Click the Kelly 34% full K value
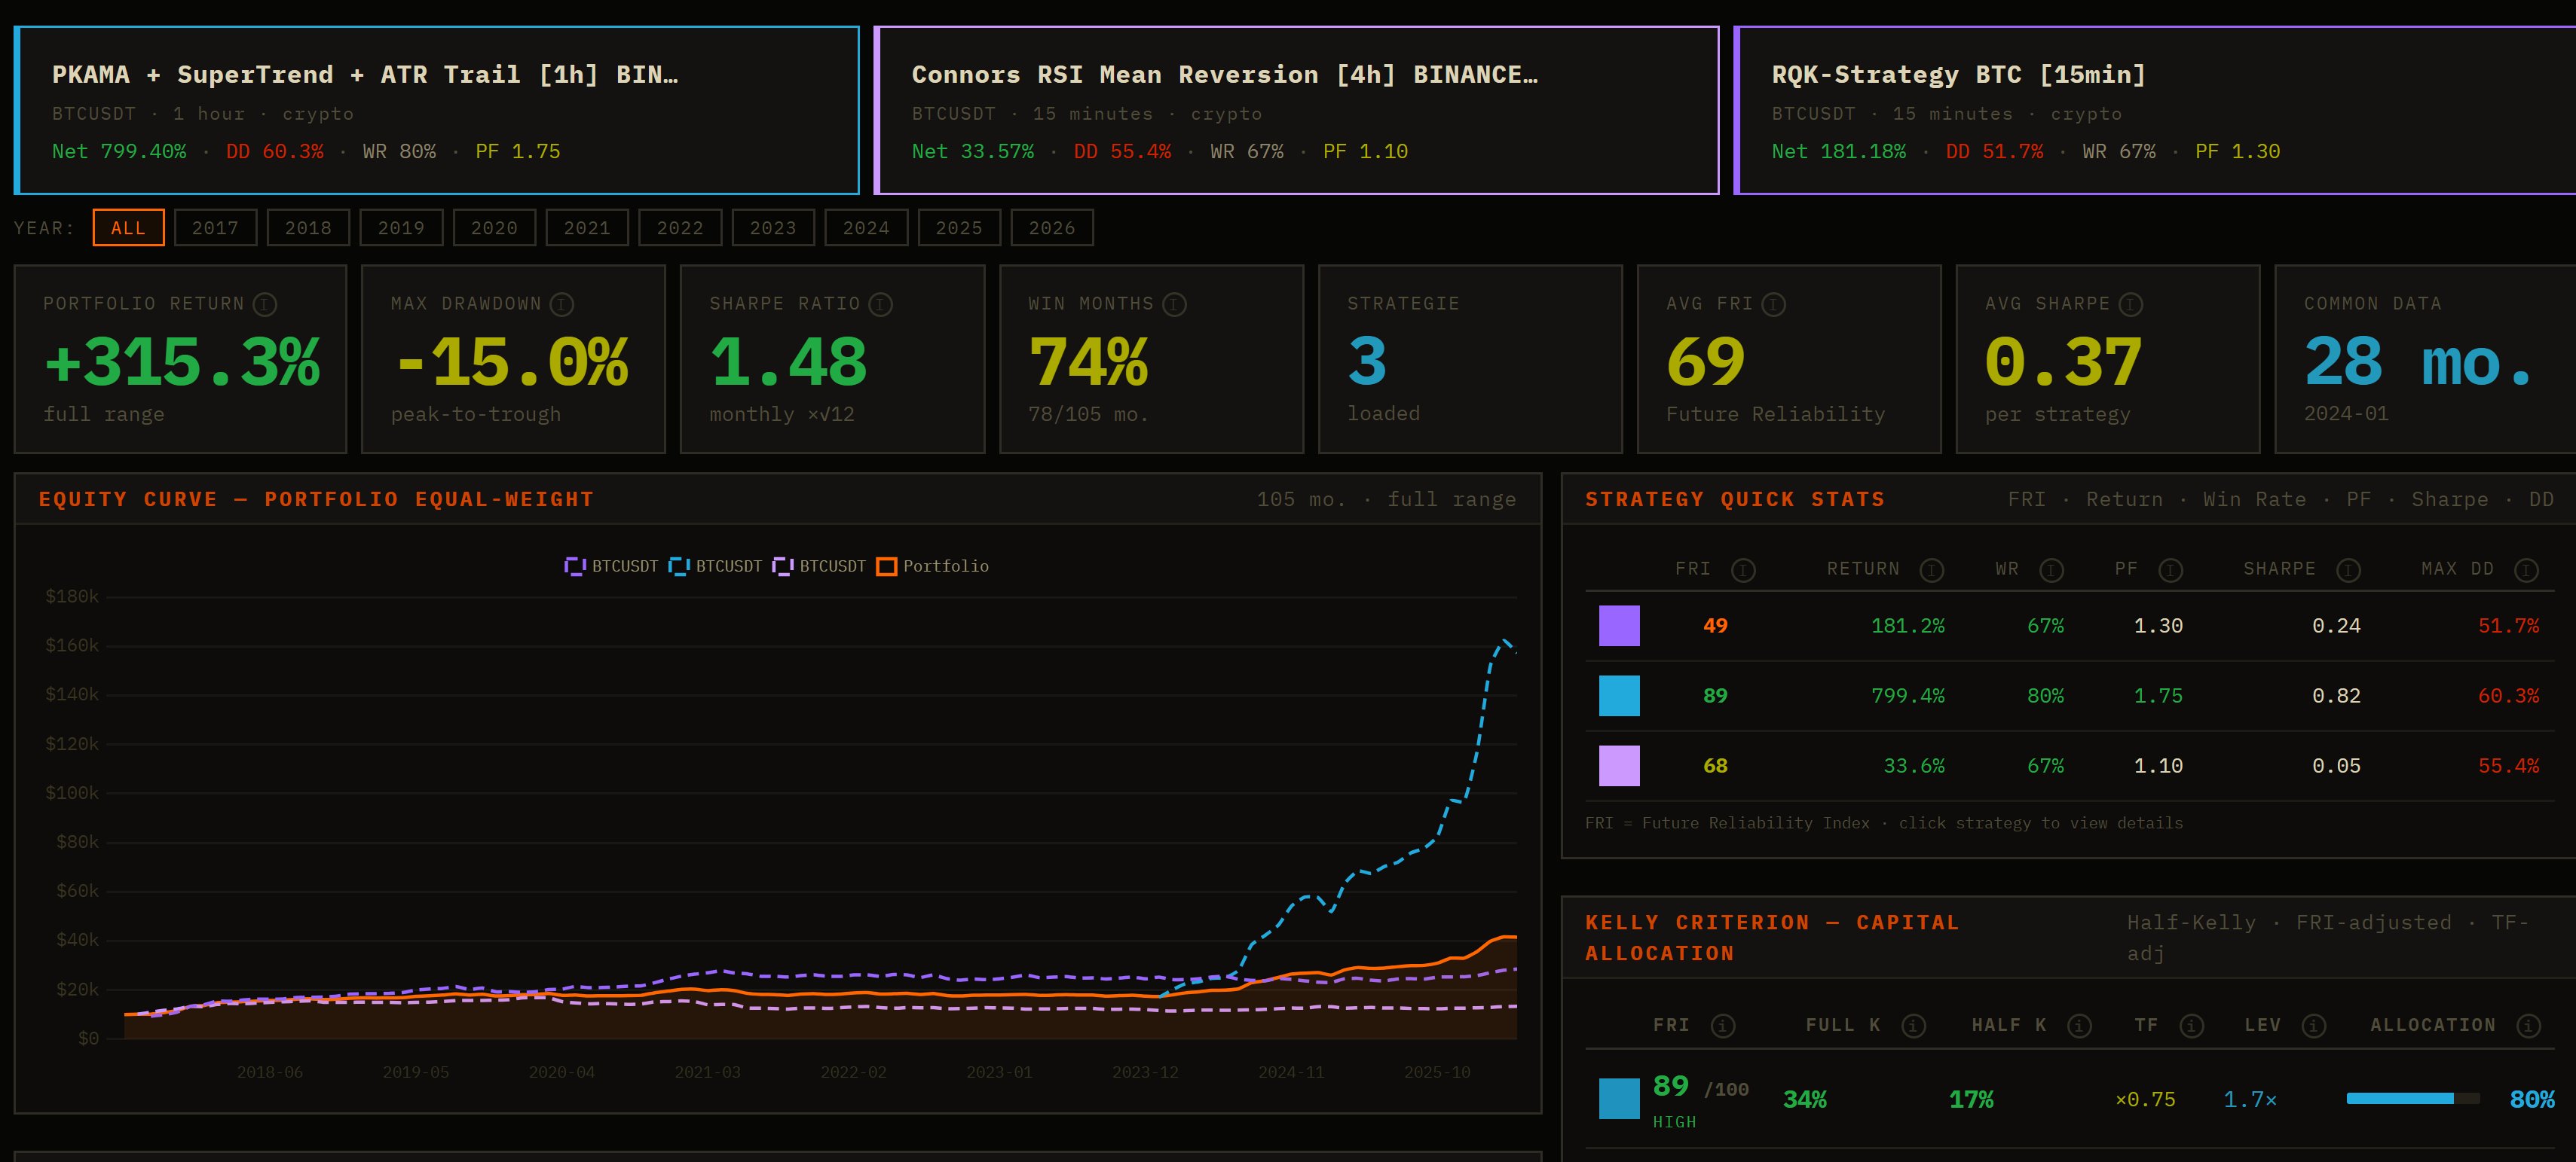Viewport: 2576px width, 1162px height. (1805, 1100)
